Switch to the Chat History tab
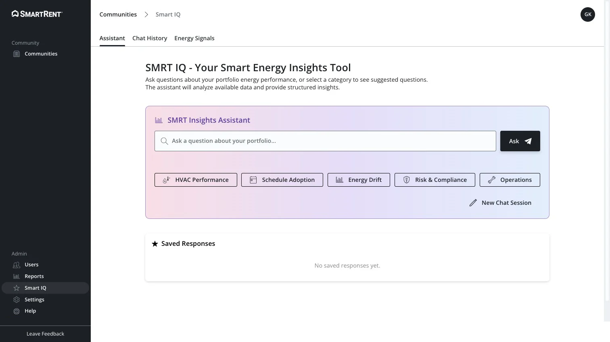 (150, 38)
